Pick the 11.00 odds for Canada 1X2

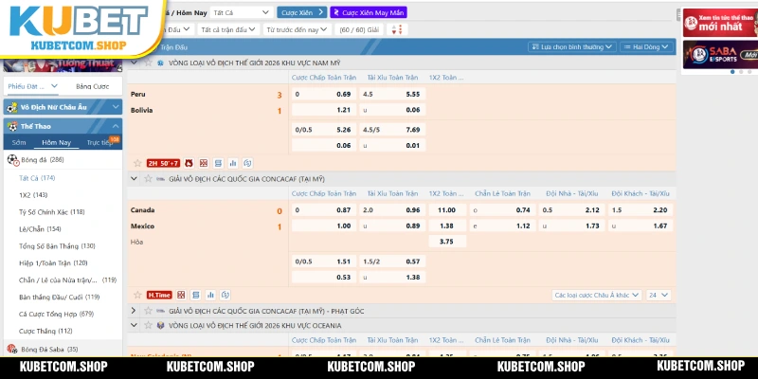[x=447, y=210]
